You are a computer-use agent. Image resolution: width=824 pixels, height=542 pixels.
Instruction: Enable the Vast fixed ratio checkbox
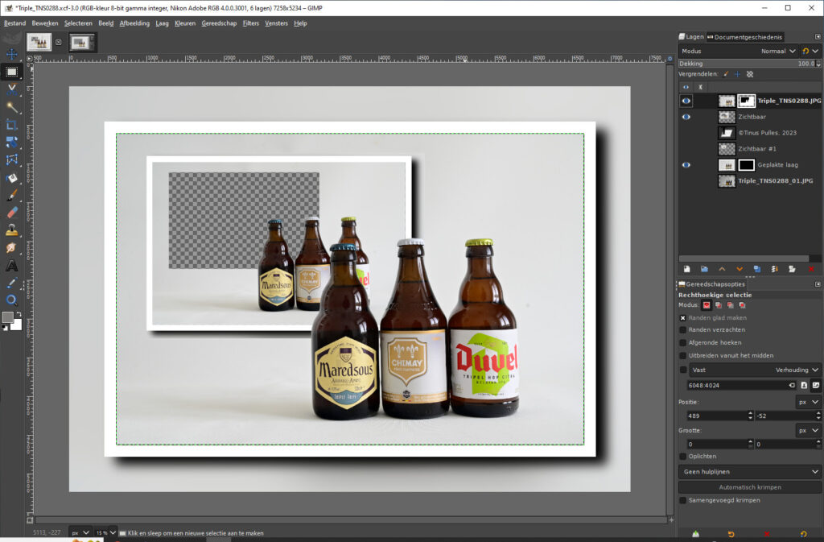pyautogui.click(x=682, y=370)
